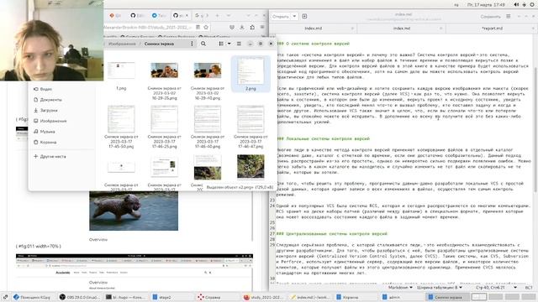Click the Сохранить button in the text editor
This screenshot has height=302, width=538.
coord(490,16)
